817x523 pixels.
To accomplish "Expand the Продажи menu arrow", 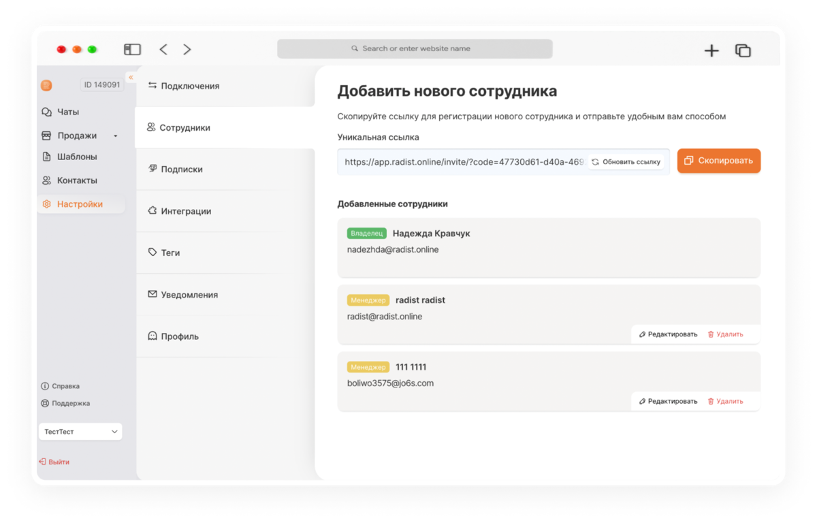I will pos(115,136).
